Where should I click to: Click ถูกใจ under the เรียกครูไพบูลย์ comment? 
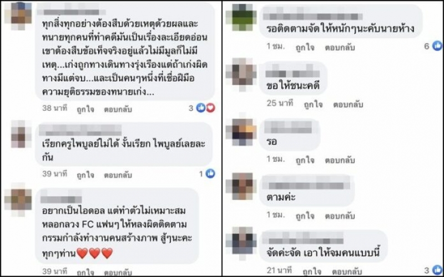coord(85,175)
